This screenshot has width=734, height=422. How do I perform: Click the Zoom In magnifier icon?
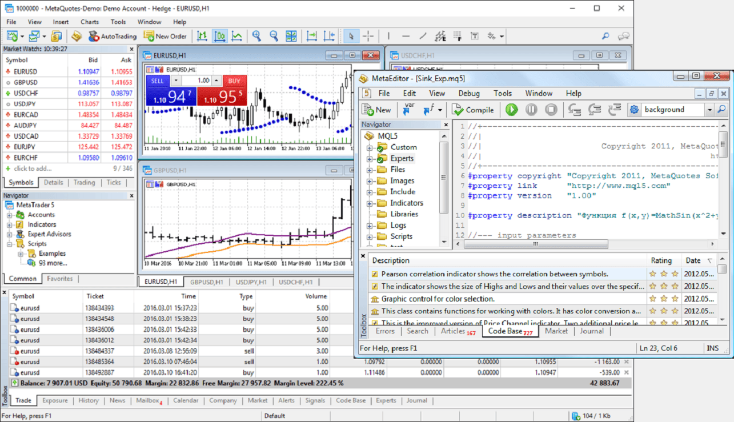click(x=256, y=36)
